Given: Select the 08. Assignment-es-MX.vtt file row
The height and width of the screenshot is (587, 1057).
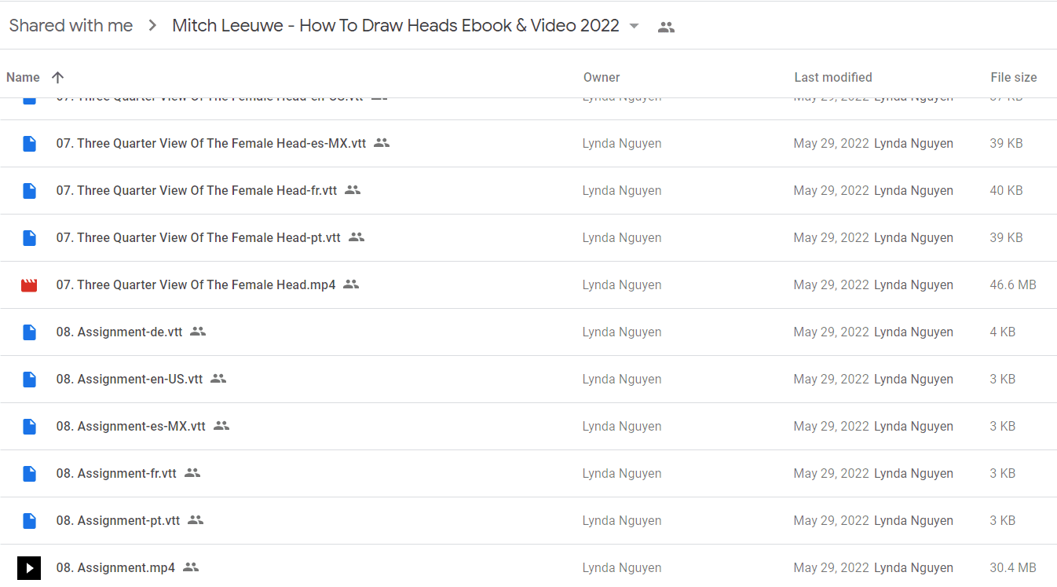Looking at the screenshot, I should (528, 426).
